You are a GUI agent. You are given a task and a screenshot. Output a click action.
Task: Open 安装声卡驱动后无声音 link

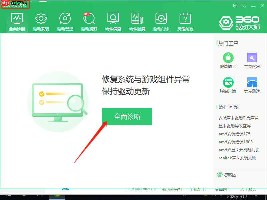pyautogui.click(x=239, y=118)
